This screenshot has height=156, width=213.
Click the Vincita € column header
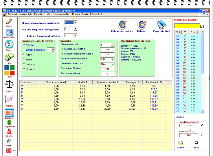click(82, 82)
